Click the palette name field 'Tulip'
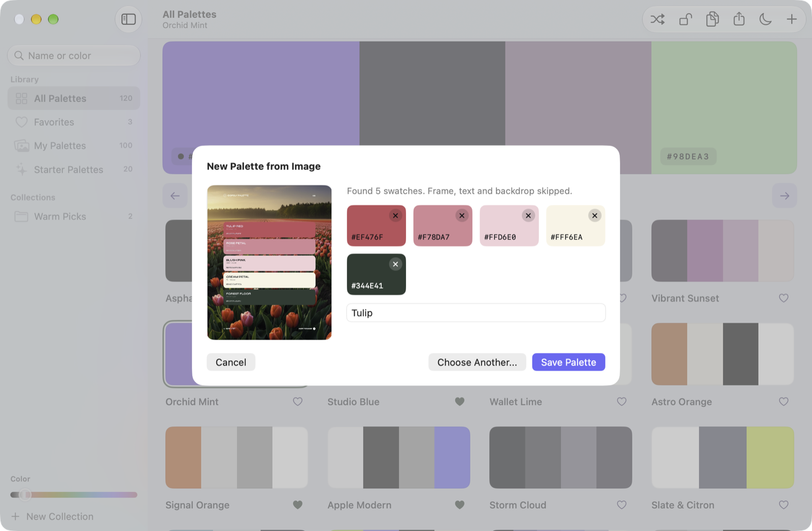Image resolution: width=812 pixels, height=531 pixels. click(x=476, y=313)
